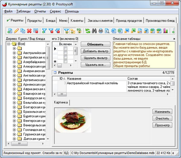Click the red X delete record icon
This screenshot has width=181, height=158.
point(29,31)
